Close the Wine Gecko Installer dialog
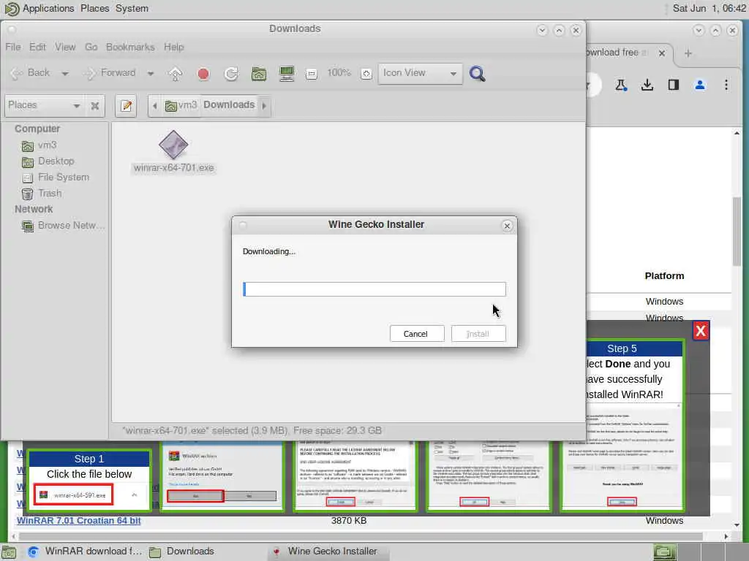Viewport: 749px width, 561px height. 507,226
